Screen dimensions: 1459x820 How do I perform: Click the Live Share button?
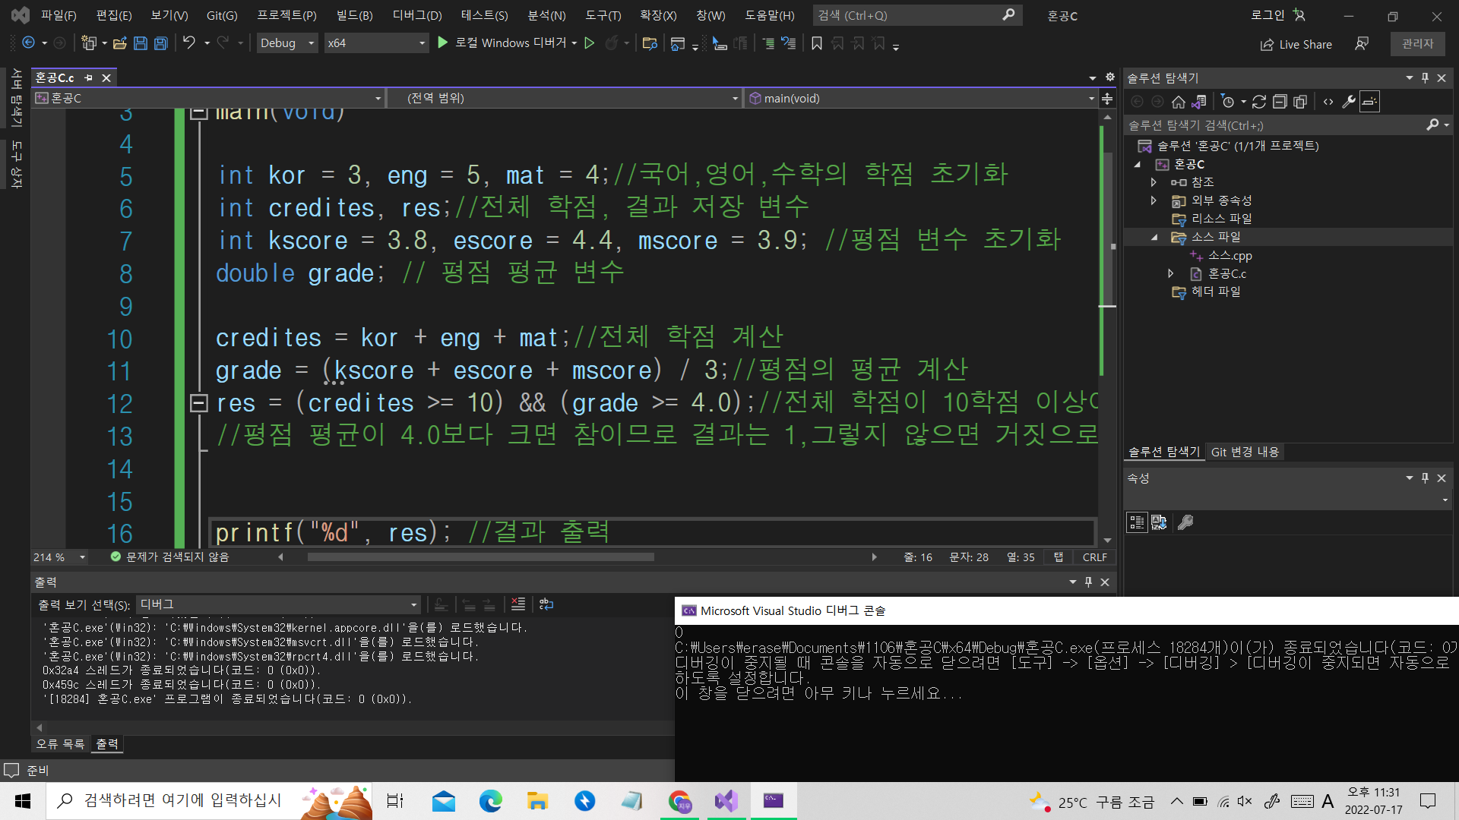coord(1296,44)
